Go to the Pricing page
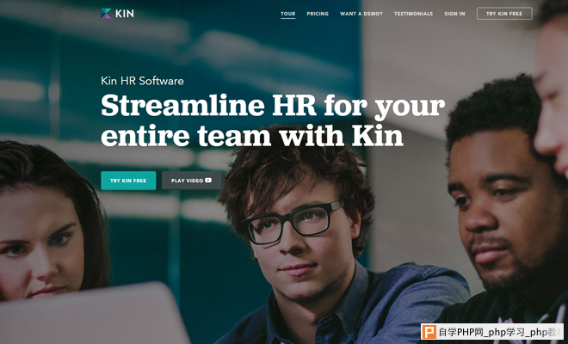 click(x=318, y=14)
